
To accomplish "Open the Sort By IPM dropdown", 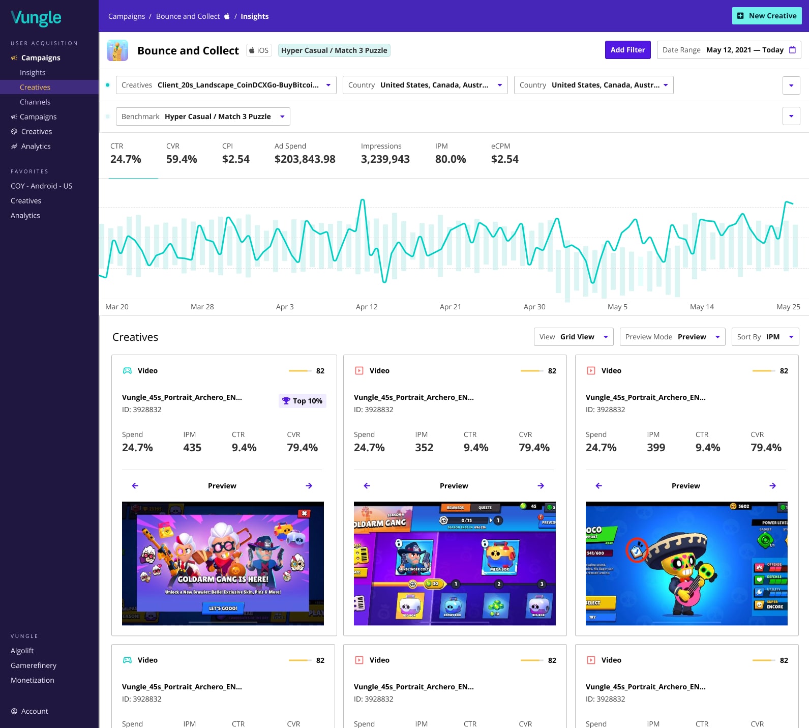I will pyautogui.click(x=765, y=337).
